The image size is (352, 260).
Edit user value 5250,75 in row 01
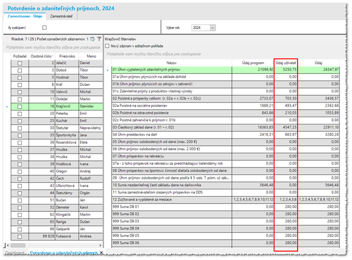(286, 70)
